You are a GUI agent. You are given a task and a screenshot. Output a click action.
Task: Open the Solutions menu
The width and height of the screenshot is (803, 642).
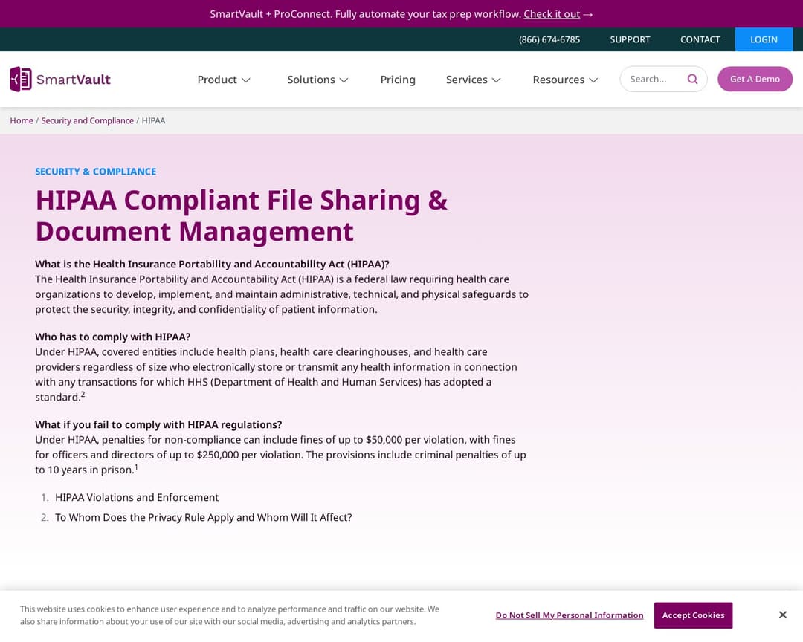311,80
